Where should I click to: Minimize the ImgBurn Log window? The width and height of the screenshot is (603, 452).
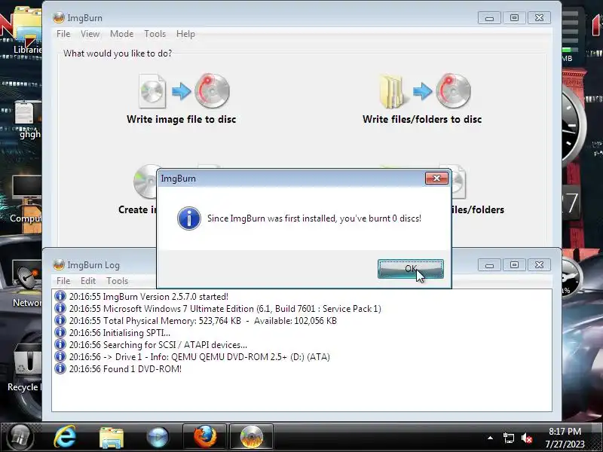coord(489,265)
